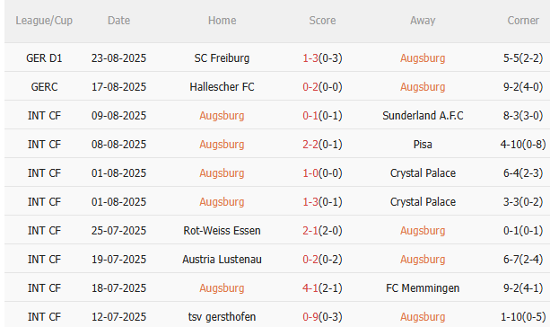Open the 1-3 score against SC Freiburg
This screenshot has height=327, width=550.
(x=310, y=58)
